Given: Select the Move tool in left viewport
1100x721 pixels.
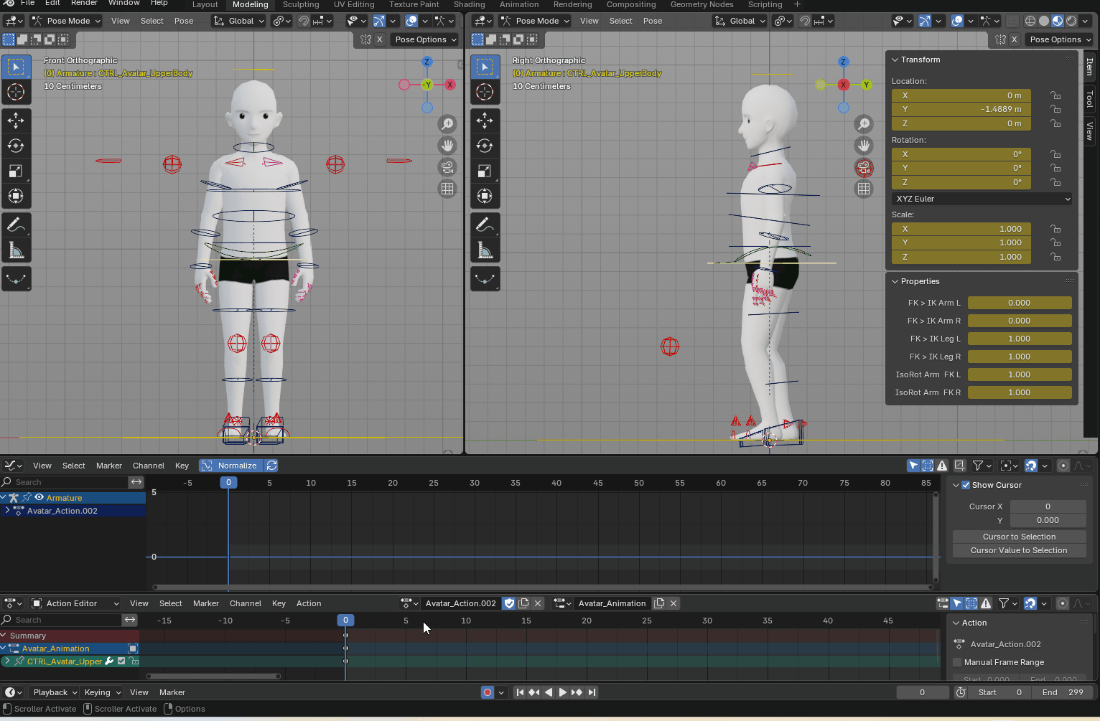Looking at the screenshot, I should [16, 121].
